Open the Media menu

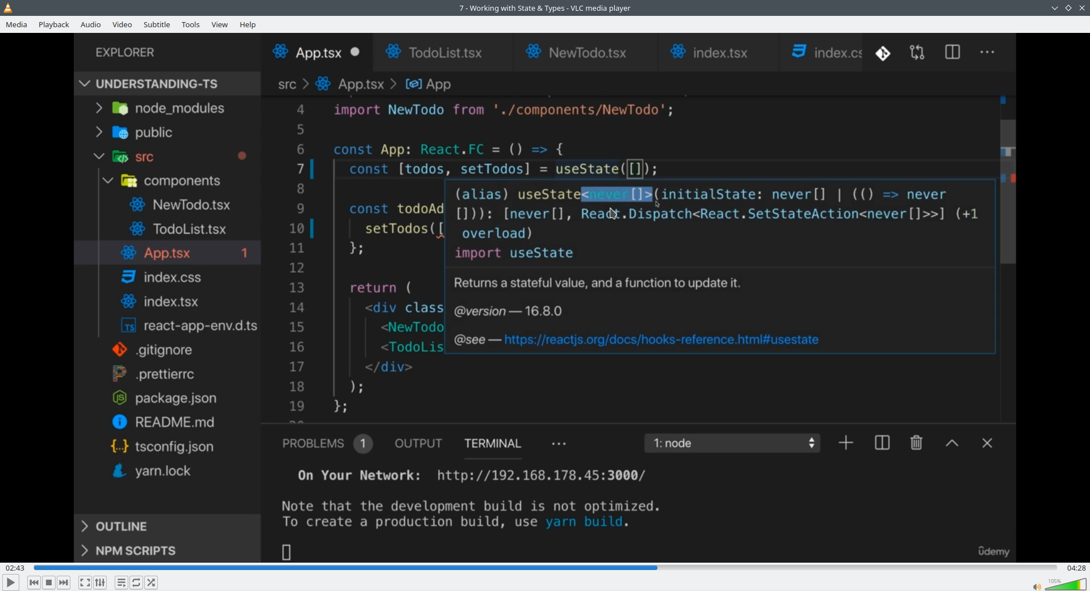16,25
